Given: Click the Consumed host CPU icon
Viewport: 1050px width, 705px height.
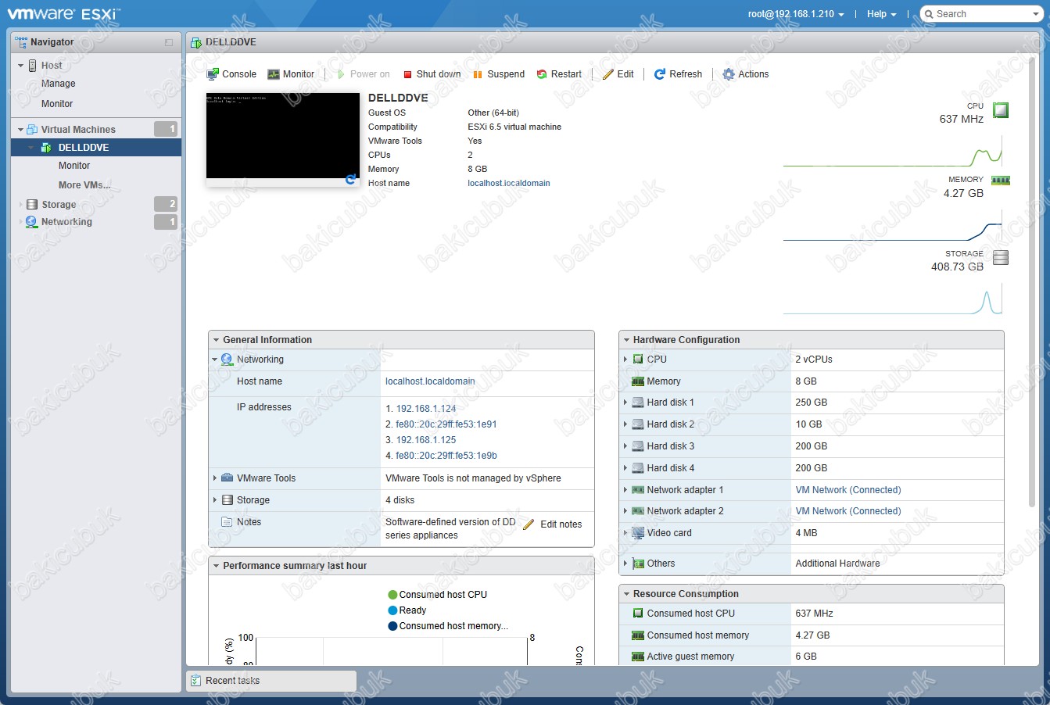Looking at the screenshot, I should click(638, 614).
